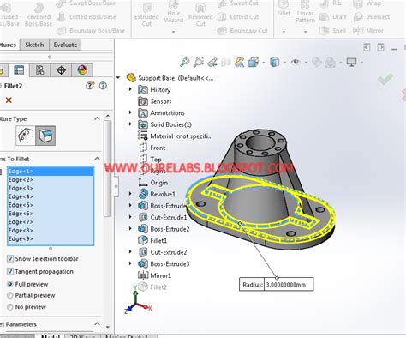Expand the Revolve1 feature node
The width and height of the screenshot is (406, 338).
(130, 194)
